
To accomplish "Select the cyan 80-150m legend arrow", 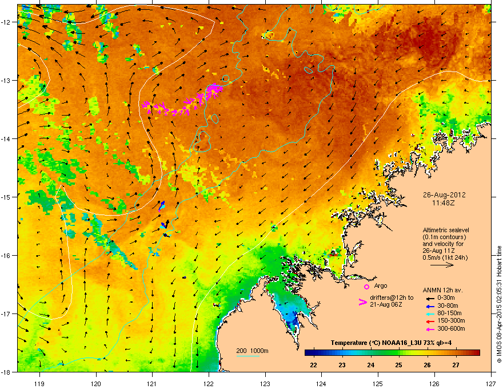I will [429, 313].
